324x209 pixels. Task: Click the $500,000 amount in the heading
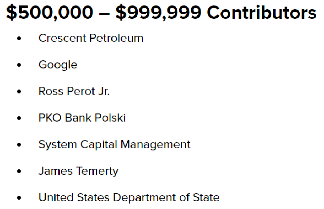(x=49, y=12)
